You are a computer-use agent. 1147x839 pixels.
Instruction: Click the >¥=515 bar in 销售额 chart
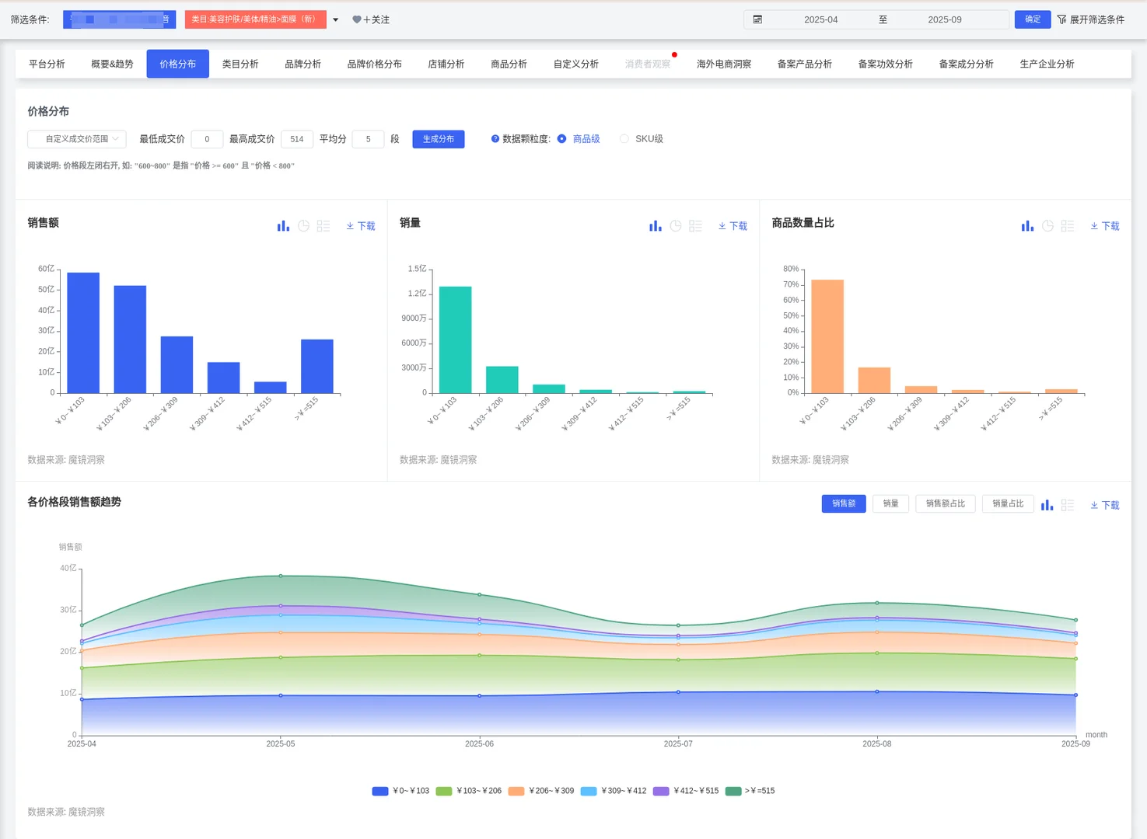tap(317, 366)
